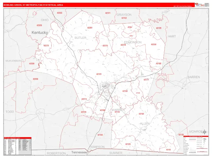Image resolution: width=212 pixels, height=159 pixels.
Task: Select ZIP code 42104 label
Action: (x=102, y=110)
